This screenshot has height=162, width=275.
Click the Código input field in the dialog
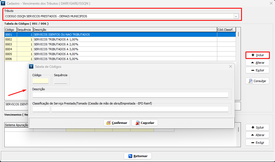pyautogui.click(x=40, y=81)
